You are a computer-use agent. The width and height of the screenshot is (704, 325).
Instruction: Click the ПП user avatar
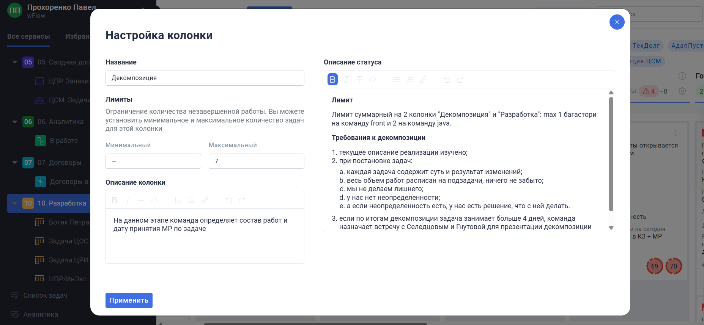[x=15, y=10]
